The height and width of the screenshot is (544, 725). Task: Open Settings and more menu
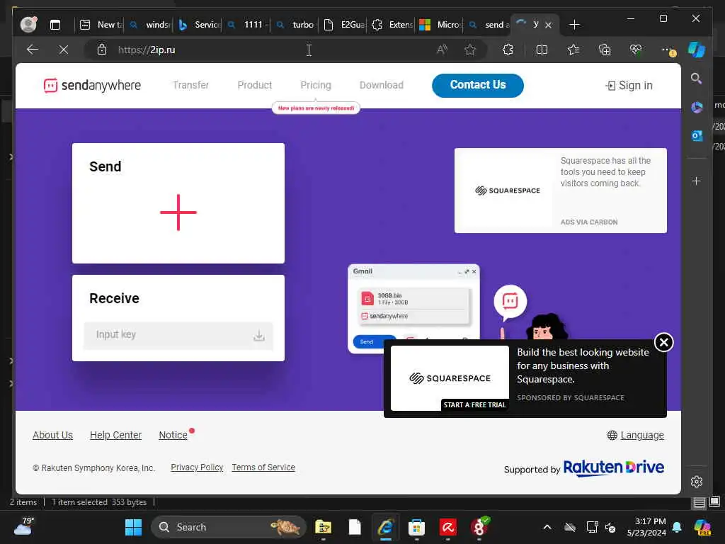[x=668, y=50]
